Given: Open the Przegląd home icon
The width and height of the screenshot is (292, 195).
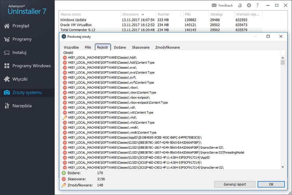Looking at the screenshot, I should pos(7,26).
